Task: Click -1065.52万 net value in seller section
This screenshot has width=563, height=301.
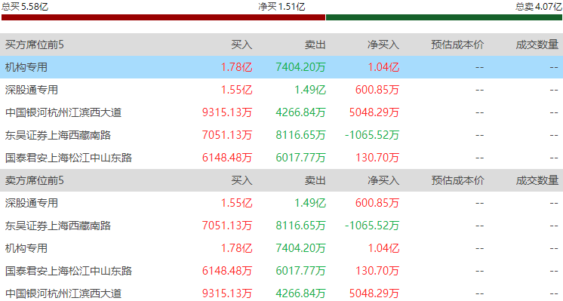Action: coord(372,226)
